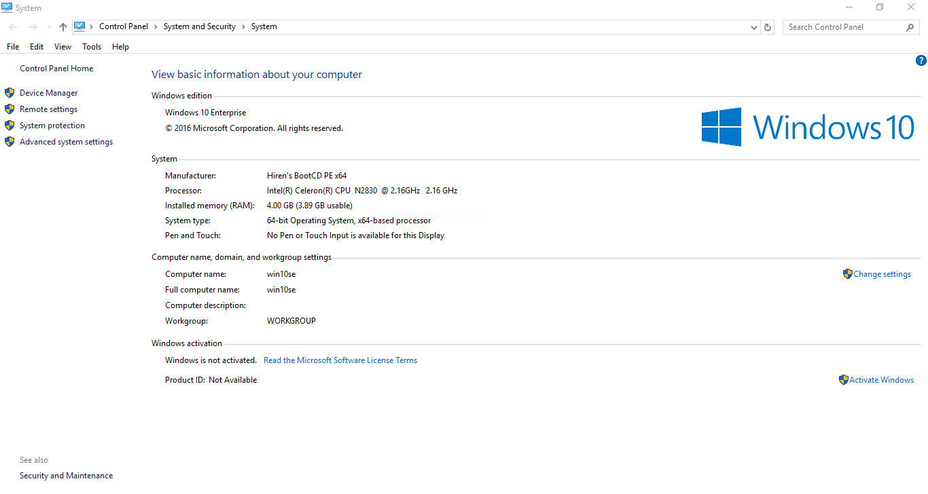Go to Control Panel Home

coord(56,69)
